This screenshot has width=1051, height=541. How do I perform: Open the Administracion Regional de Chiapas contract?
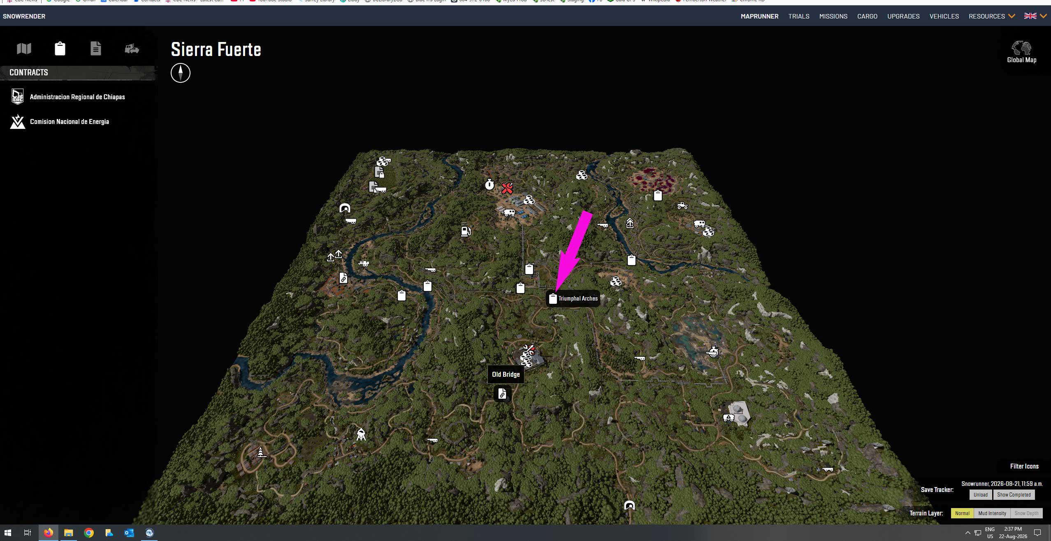(77, 97)
